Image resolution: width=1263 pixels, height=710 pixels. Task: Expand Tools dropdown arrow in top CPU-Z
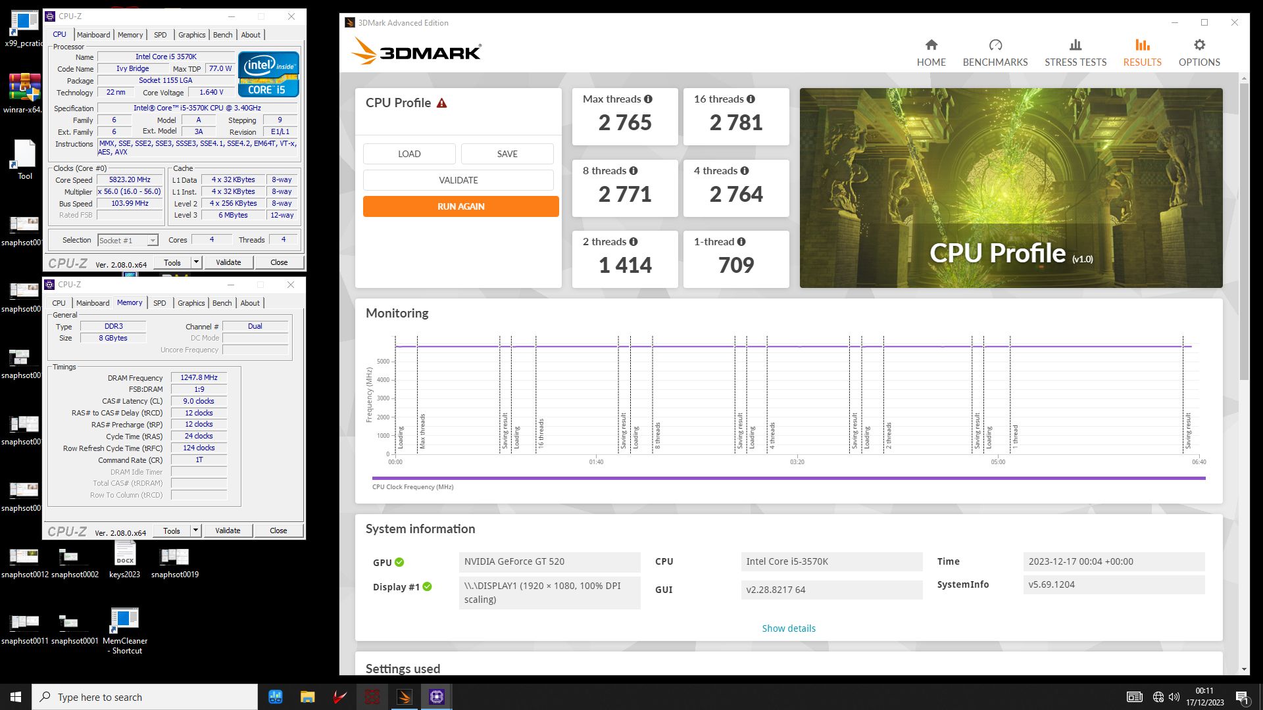(196, 262)
